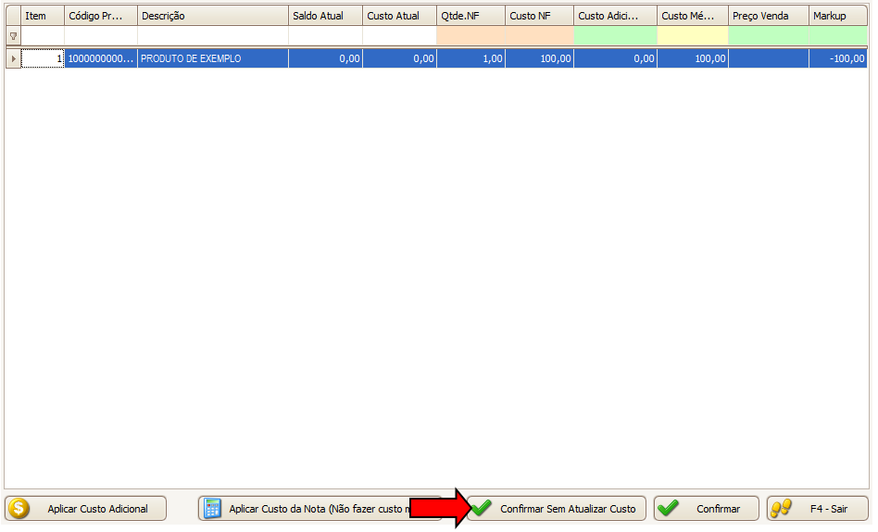Click the orange Qtde.NF filter cell
The width and height of the screenshot is (878, 532).
(470, 35)
